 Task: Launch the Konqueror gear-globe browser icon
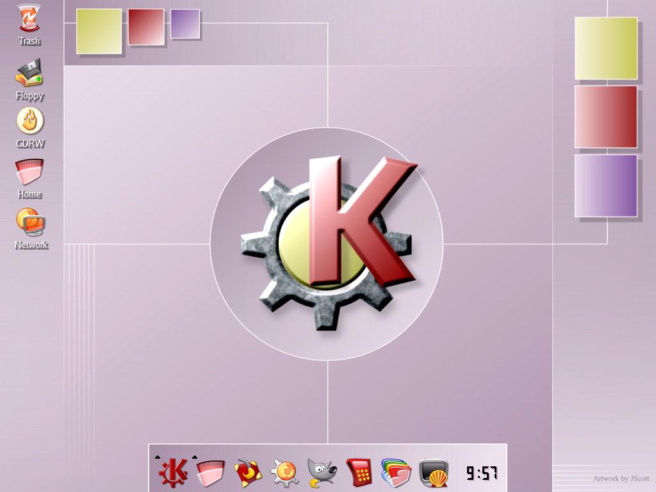pyautogui.click(x=284, y=473)
